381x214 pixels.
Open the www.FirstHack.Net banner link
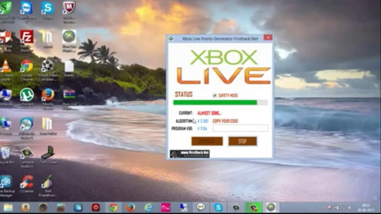[190, 154]
